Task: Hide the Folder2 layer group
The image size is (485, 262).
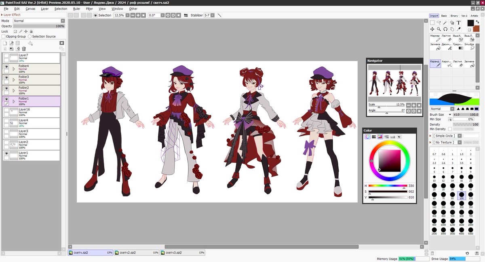Action: 6,88
